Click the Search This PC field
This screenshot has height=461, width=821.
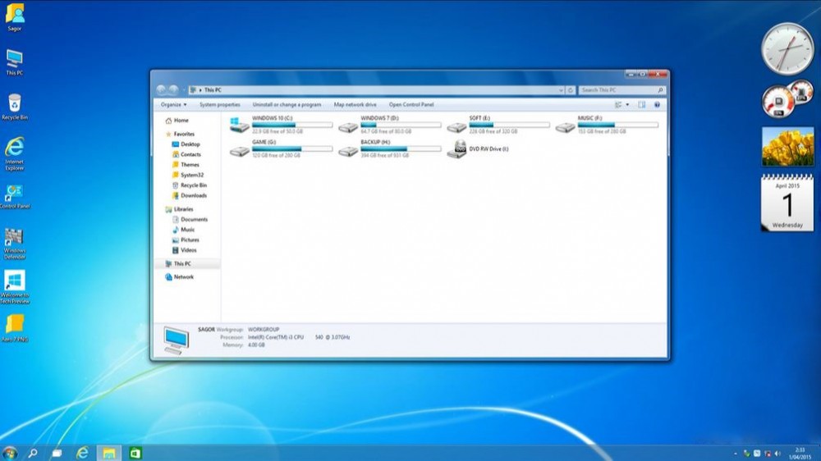coord(616,89)
